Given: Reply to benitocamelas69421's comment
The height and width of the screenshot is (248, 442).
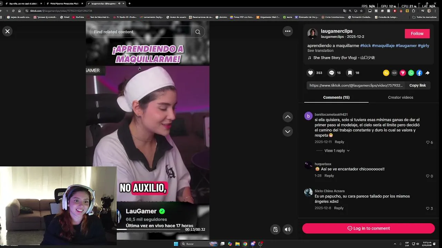Looking at the screenshot, I should [x=339, y=142].
